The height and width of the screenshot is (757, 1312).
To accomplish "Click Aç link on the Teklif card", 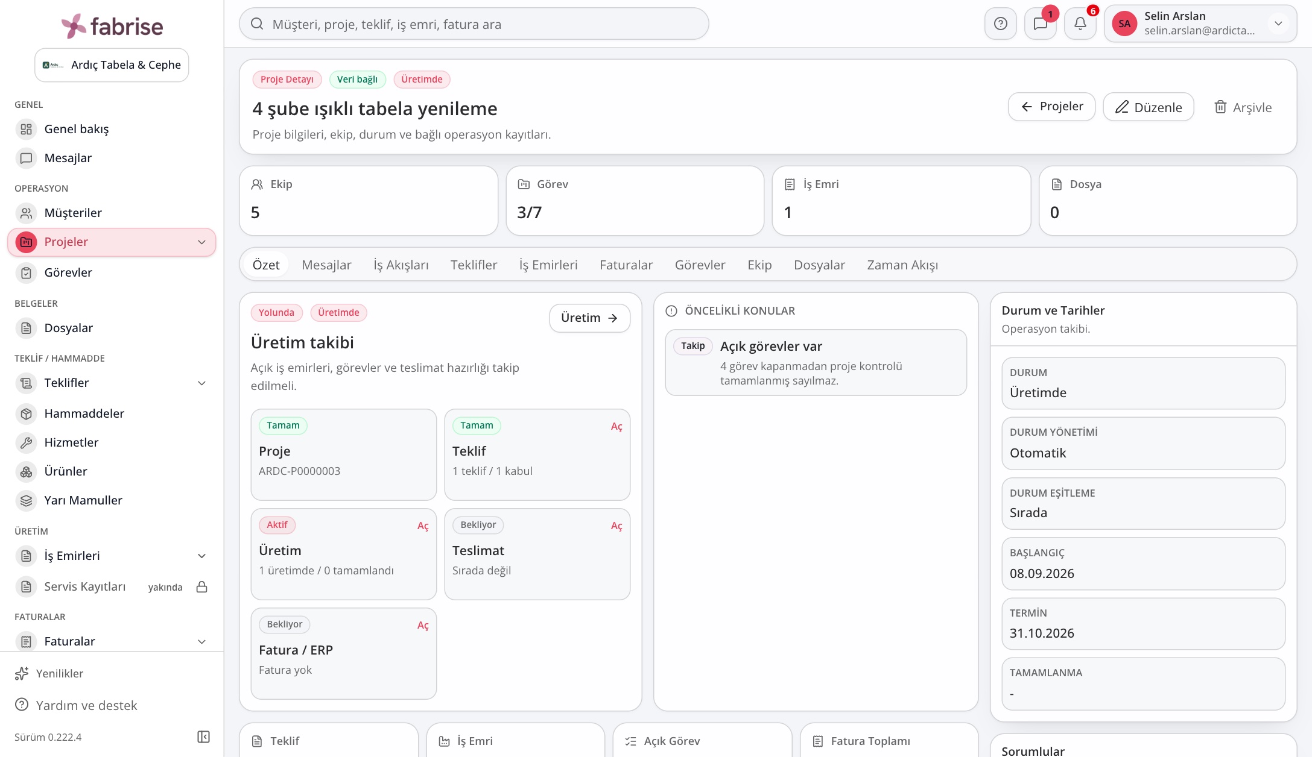I will tap(616, 426).
